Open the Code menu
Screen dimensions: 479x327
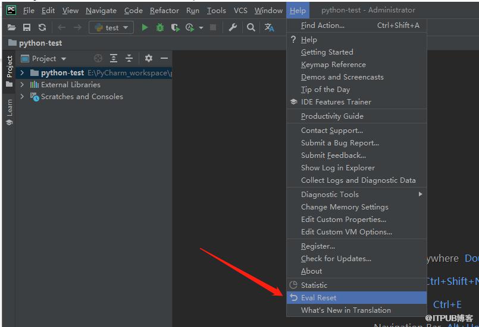pyautogui.click(x=133, y=10)
